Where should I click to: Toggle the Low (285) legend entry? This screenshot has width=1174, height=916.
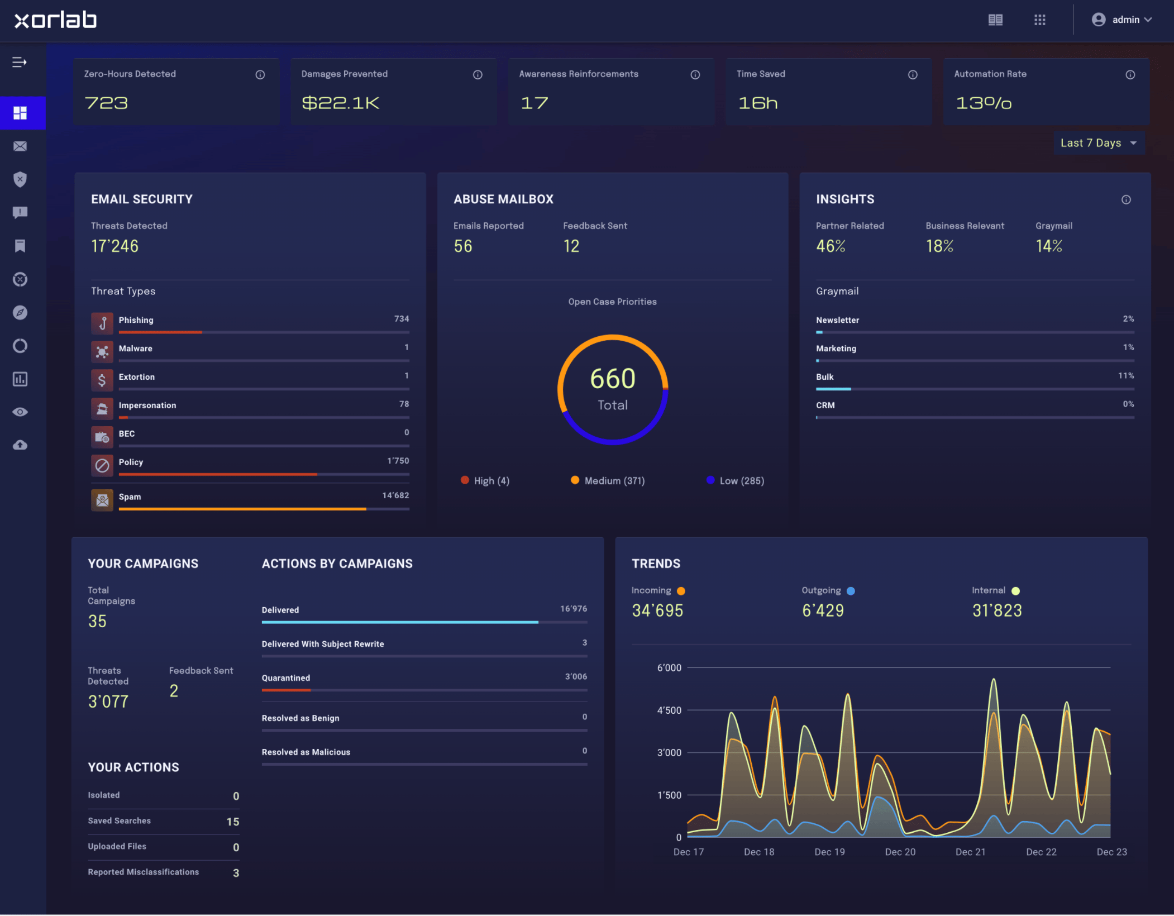pyautogui.click(x=735, y=481)
